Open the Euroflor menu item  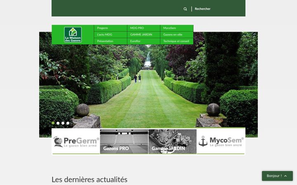(144, 41)
